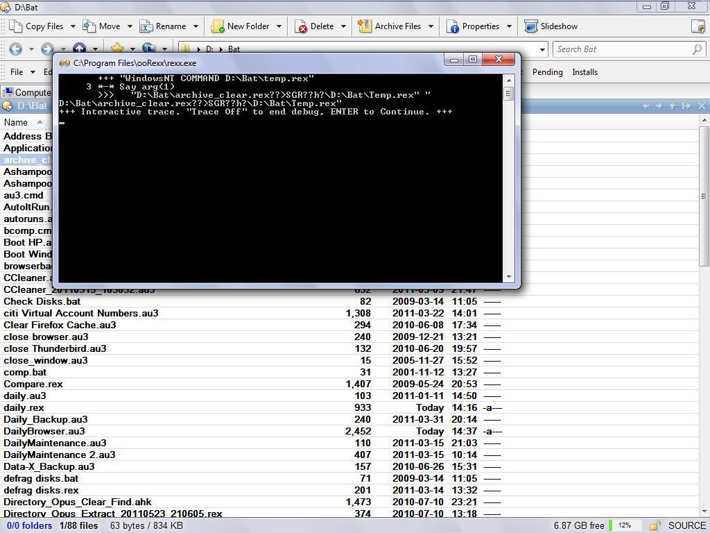Expand the Delete dropdown arrow
This screenshot has width=710, height=533.
click(x=344, y=26)
